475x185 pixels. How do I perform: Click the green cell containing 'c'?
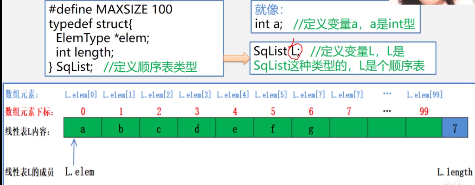159,128
